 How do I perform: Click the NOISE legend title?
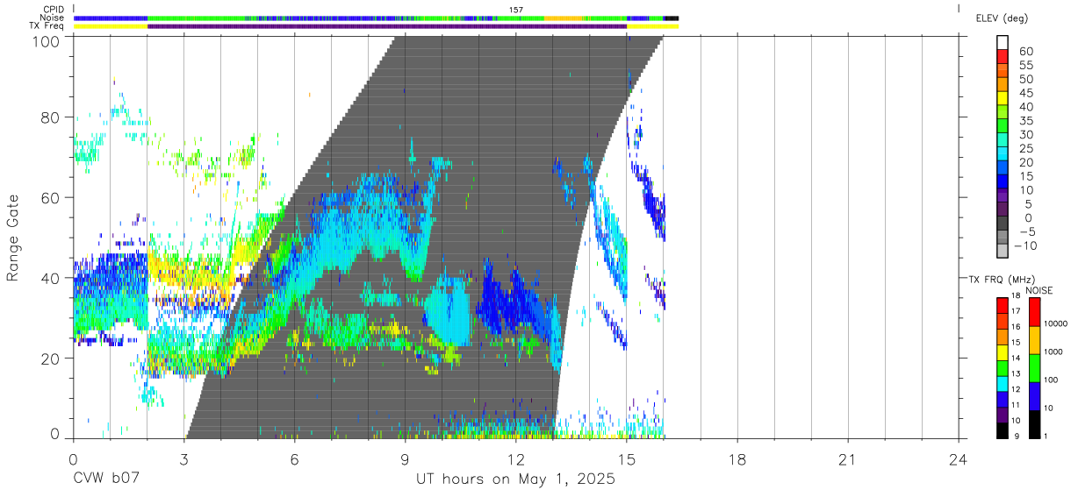1040,290
